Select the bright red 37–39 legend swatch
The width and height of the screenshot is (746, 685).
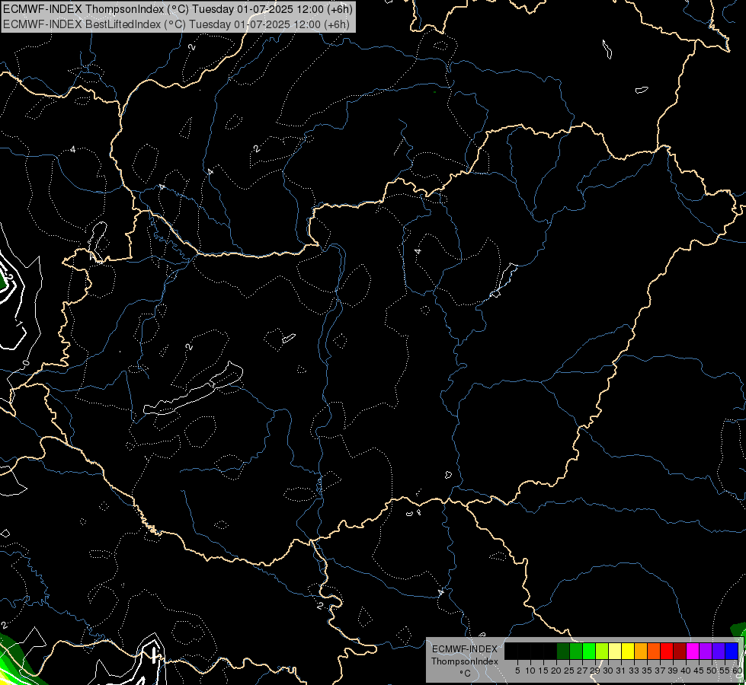pos(667,652)
